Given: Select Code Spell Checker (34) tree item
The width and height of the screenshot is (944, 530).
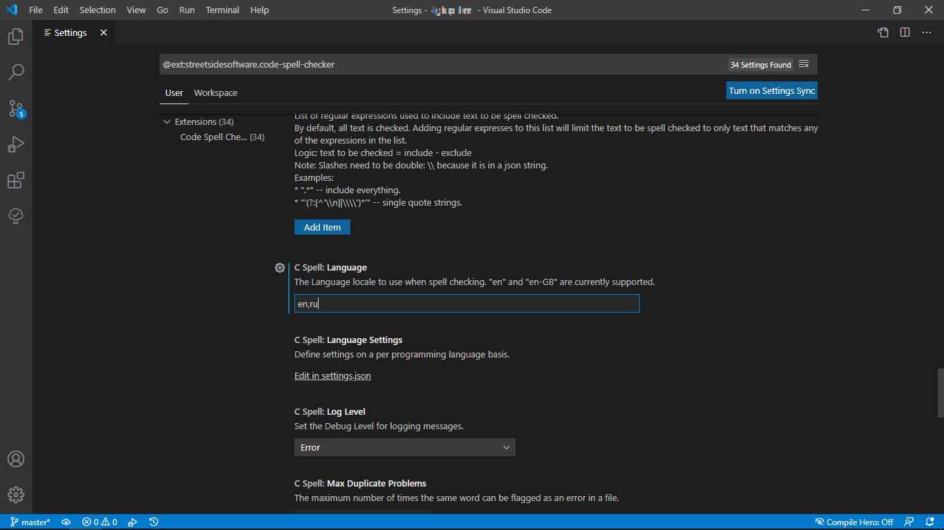Looking at the screenshot, I should pyautogui.click(x=222, y=137).
